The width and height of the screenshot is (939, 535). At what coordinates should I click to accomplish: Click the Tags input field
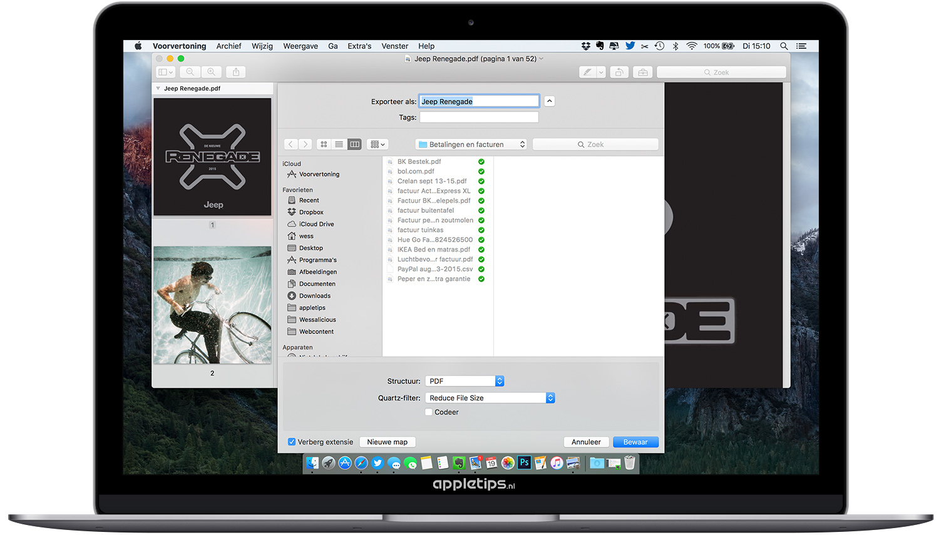pyautogui.click(x=479, y=118)
